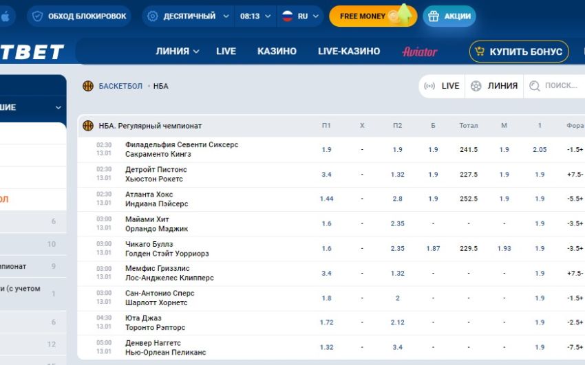Switch to the LIVE filter tab

[442, 86]
